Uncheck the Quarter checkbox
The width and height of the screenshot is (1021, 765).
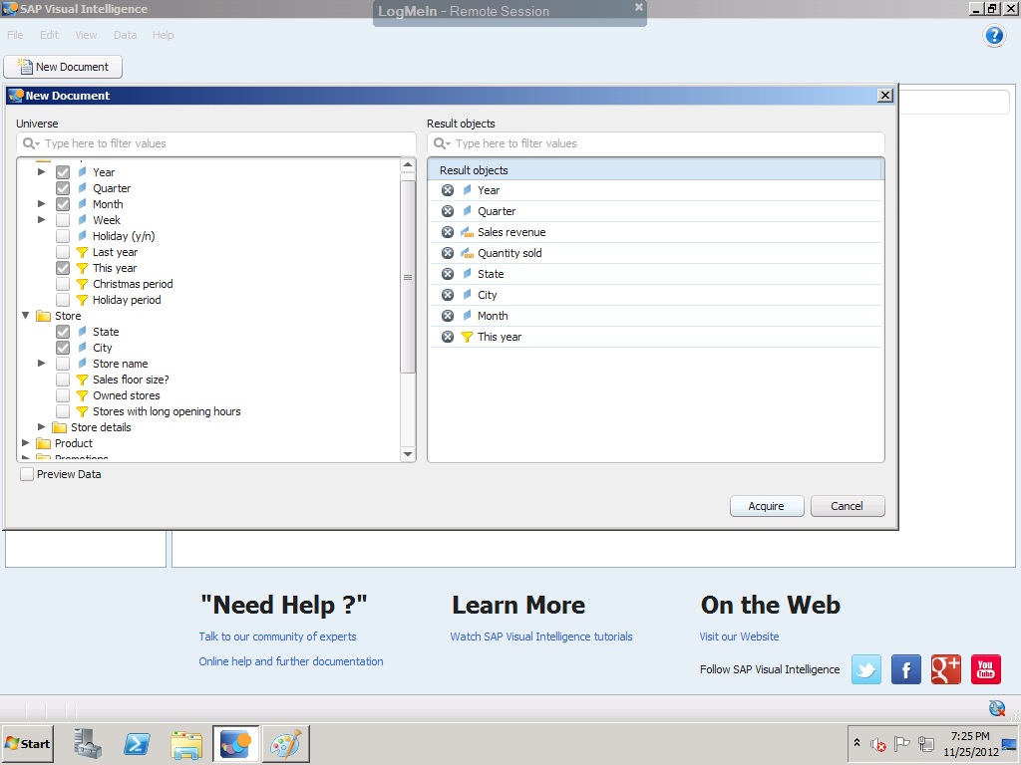[x=63, y=188]
